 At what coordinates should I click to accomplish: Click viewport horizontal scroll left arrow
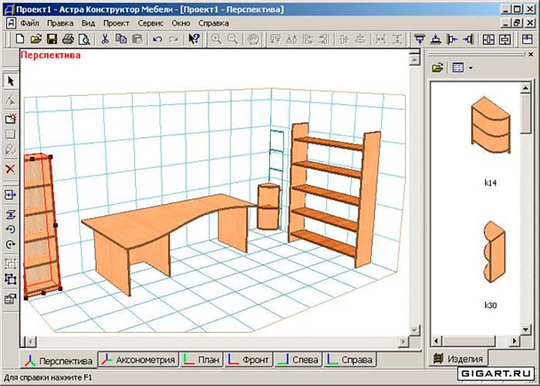coord(30,341)
